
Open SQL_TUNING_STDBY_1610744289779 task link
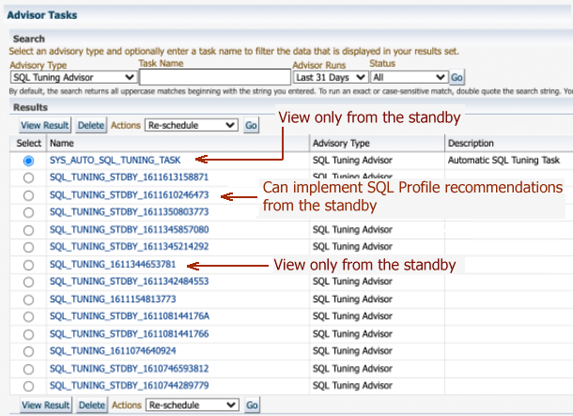pos(129,385)
